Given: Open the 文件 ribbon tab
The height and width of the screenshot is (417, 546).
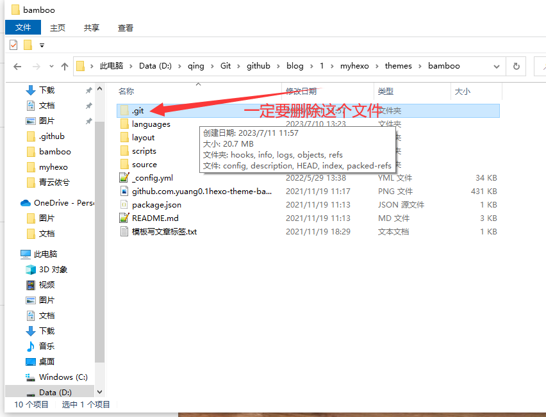Looking at the screenshot, I should coord(23,27).
